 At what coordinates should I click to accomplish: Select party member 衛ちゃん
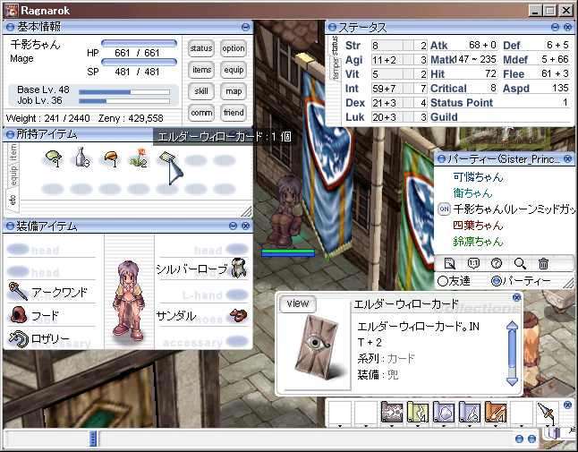[472, 193]
